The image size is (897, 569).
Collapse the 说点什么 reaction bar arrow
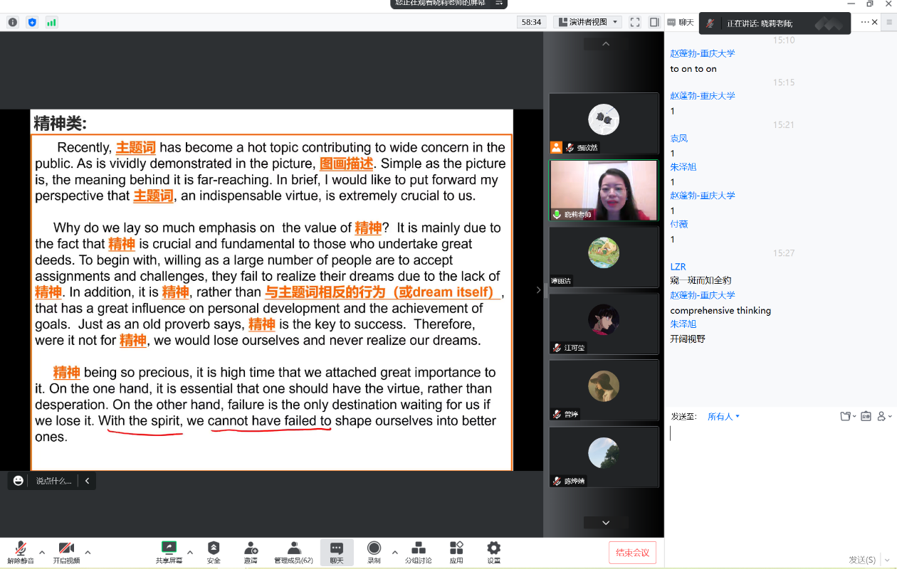[x=87, y=481]
